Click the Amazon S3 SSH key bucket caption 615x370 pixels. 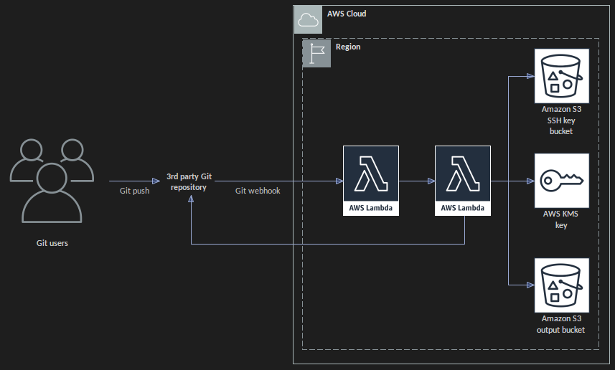tap(561, 120)
